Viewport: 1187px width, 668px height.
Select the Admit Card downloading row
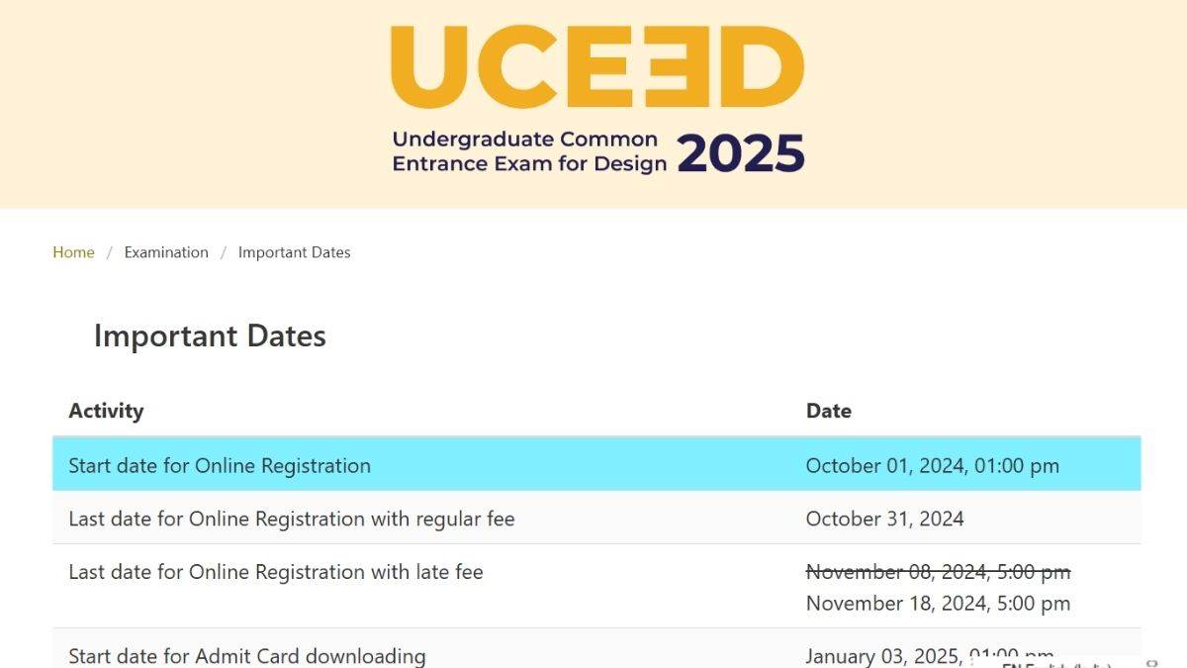(246, 655)
